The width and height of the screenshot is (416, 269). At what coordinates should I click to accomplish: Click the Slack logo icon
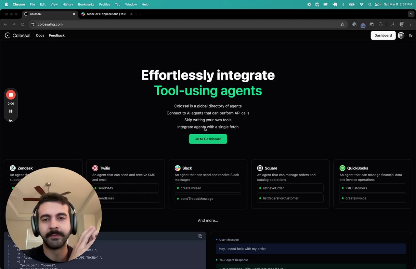pos(177,168)
